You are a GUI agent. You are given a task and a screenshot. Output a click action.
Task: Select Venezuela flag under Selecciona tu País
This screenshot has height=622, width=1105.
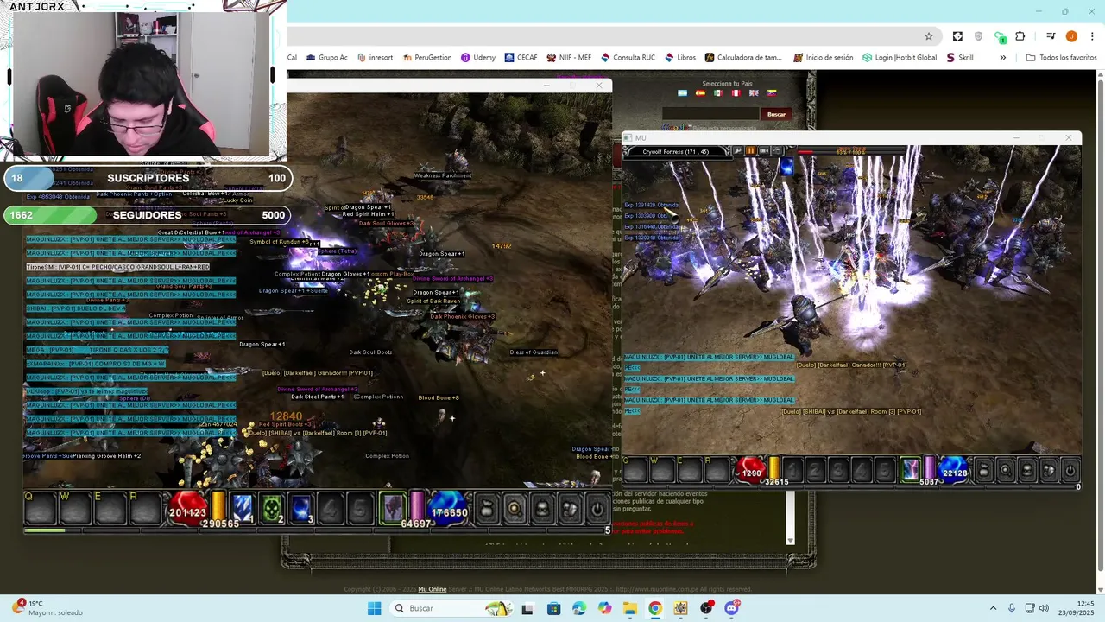click(772, 93)
